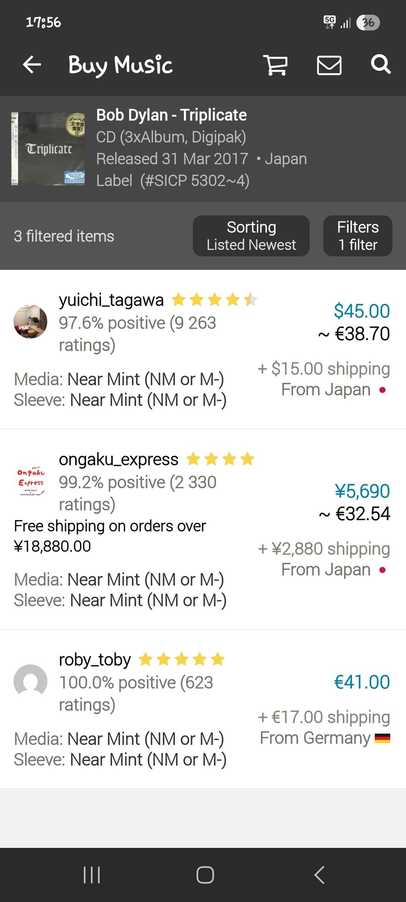Tap ongaku_express seller logo

[x=30, y=480]
